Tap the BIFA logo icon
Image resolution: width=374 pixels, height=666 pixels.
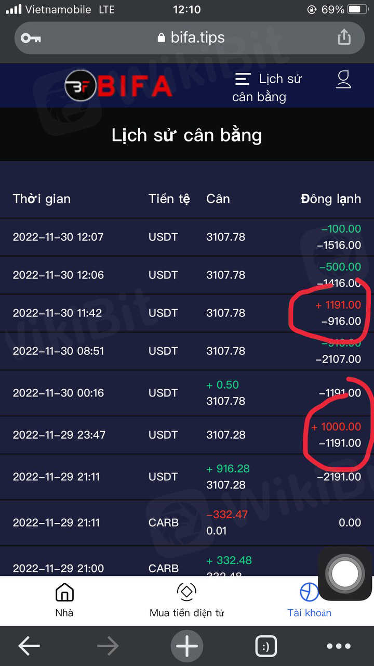[81, 86]
